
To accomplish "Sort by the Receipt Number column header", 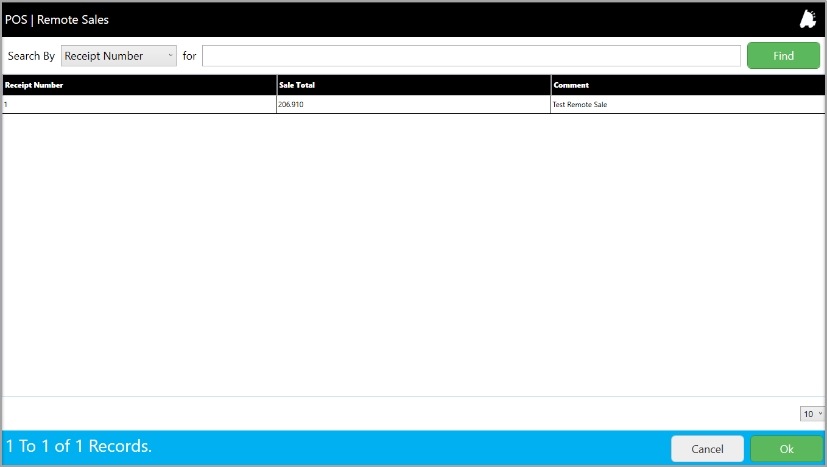I will [x=34, y=85].
